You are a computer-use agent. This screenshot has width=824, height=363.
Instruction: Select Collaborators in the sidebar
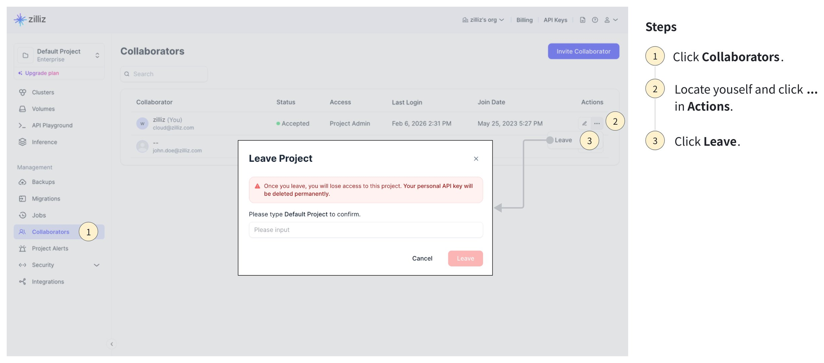(50, 232)
